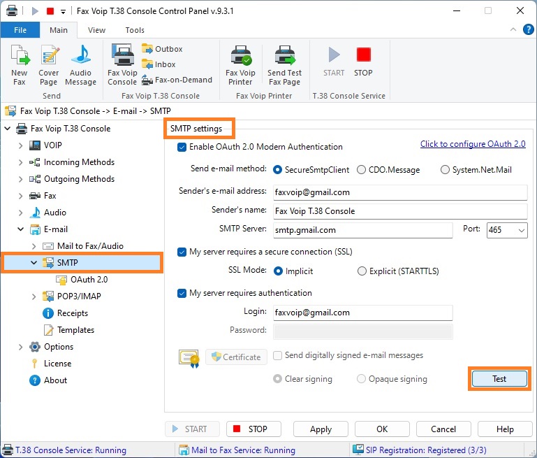This screenshot has width=537, height=458.
Task: Toggle Send digitally signed e-mail messages
Action: coord(277,355)
